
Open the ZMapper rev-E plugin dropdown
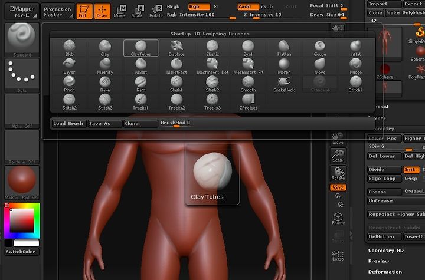[22, 11]
